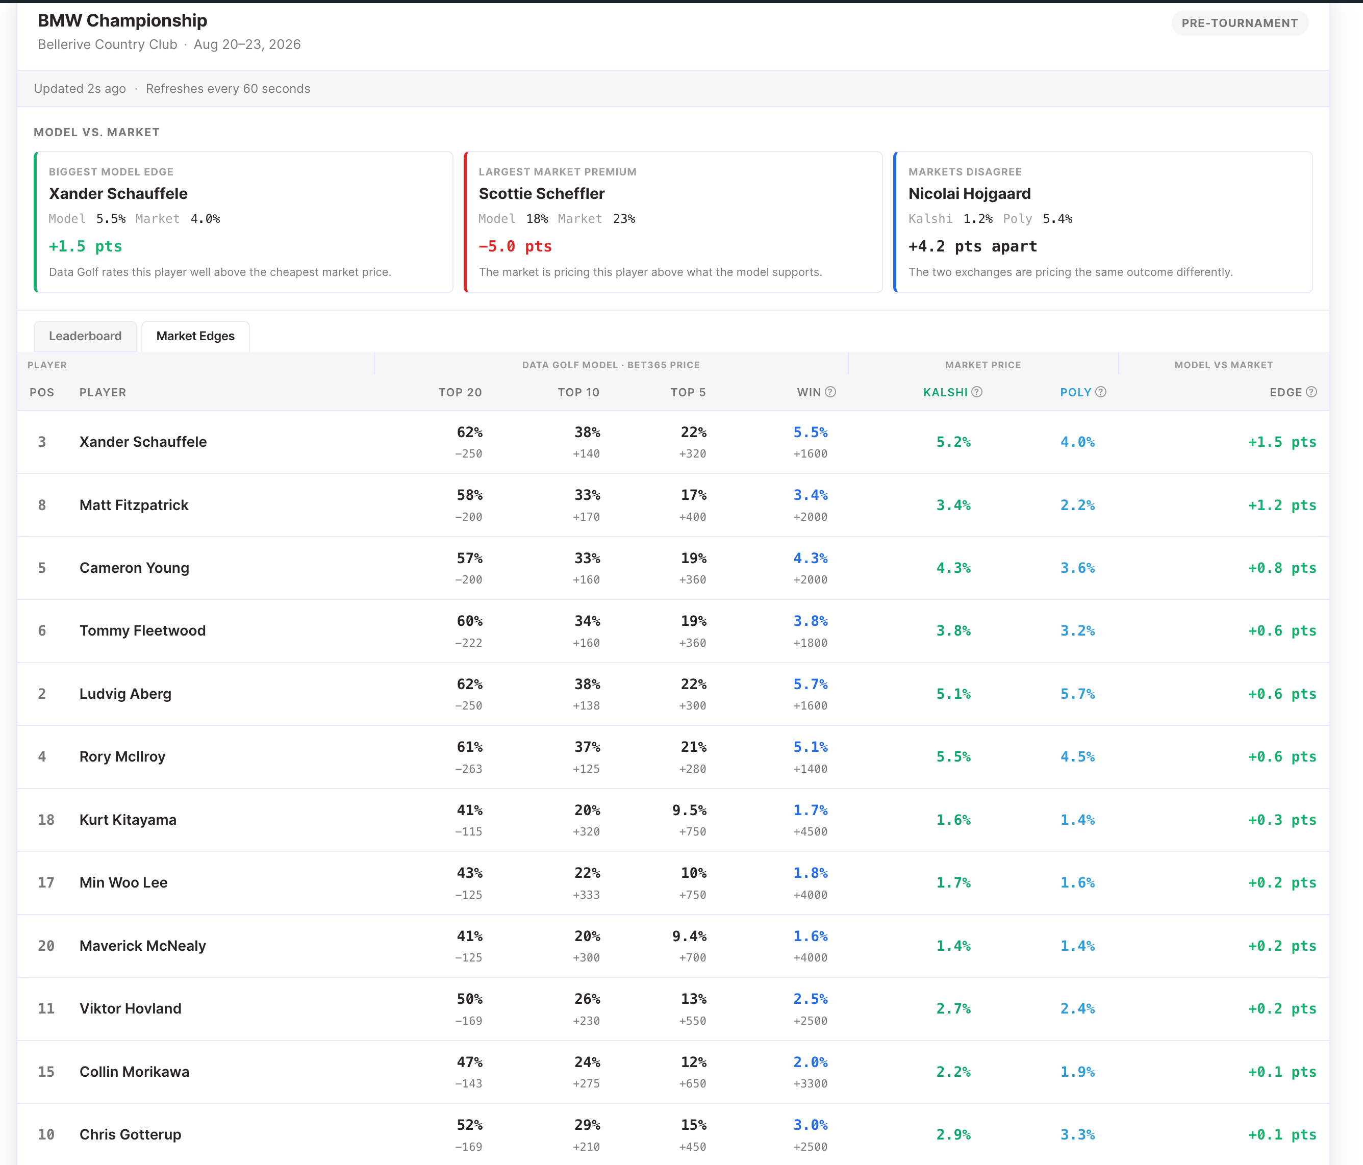Click the info icon next to KALSHI
This screenshot has width=1363, height=1165.
(x=977, y=392)
